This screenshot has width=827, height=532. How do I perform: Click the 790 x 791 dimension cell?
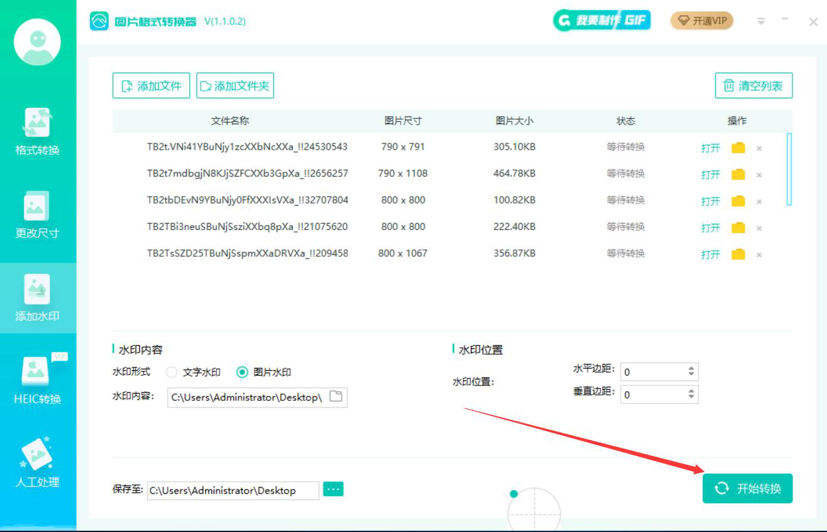tap(403, 147)
